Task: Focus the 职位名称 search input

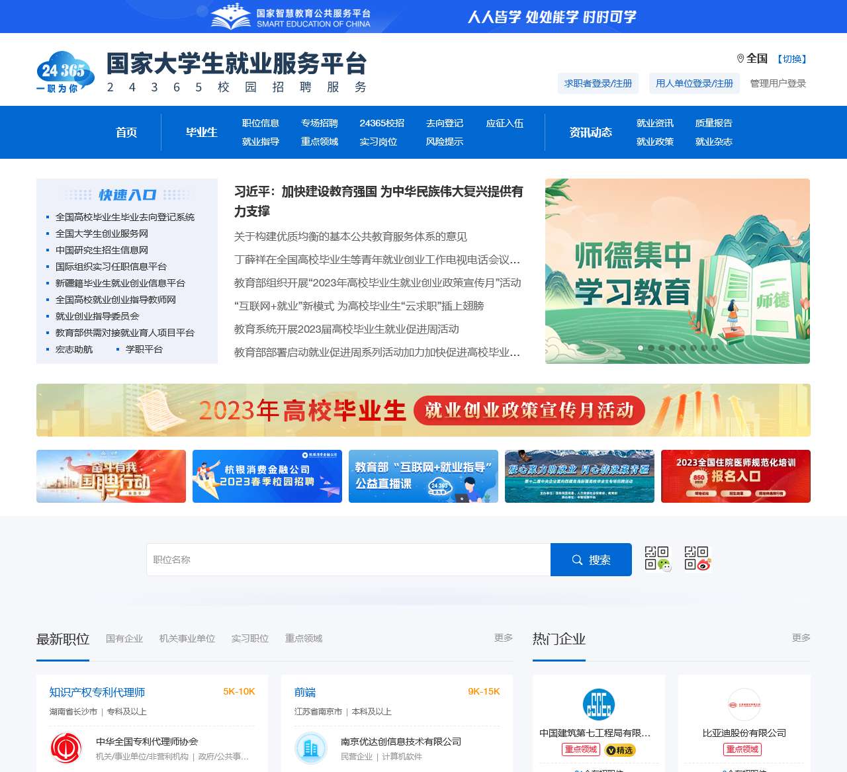Action: point(349,560)
